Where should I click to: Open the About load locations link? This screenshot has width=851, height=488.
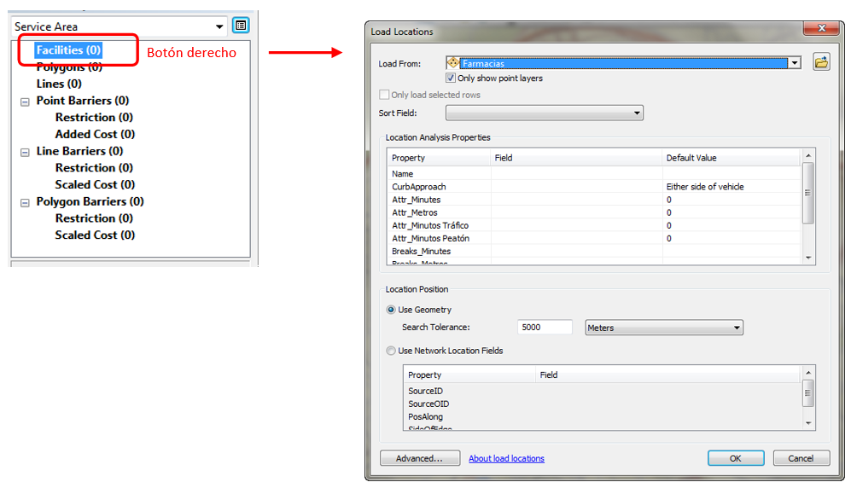click(506, 459)
